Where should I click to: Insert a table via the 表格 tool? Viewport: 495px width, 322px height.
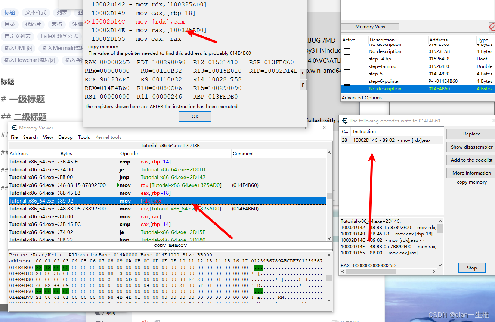pyautogui.click(x=56, y=24)
